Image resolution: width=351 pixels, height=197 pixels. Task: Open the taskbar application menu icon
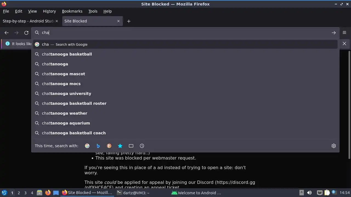pos(4,193)
